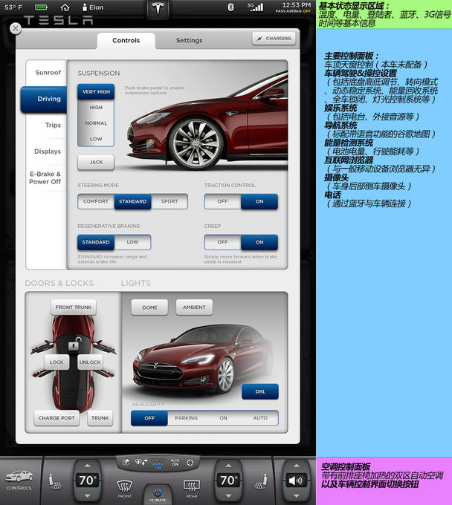Open the Front Trunk
The width and height of the screenshot is (452, 505).
74,307
